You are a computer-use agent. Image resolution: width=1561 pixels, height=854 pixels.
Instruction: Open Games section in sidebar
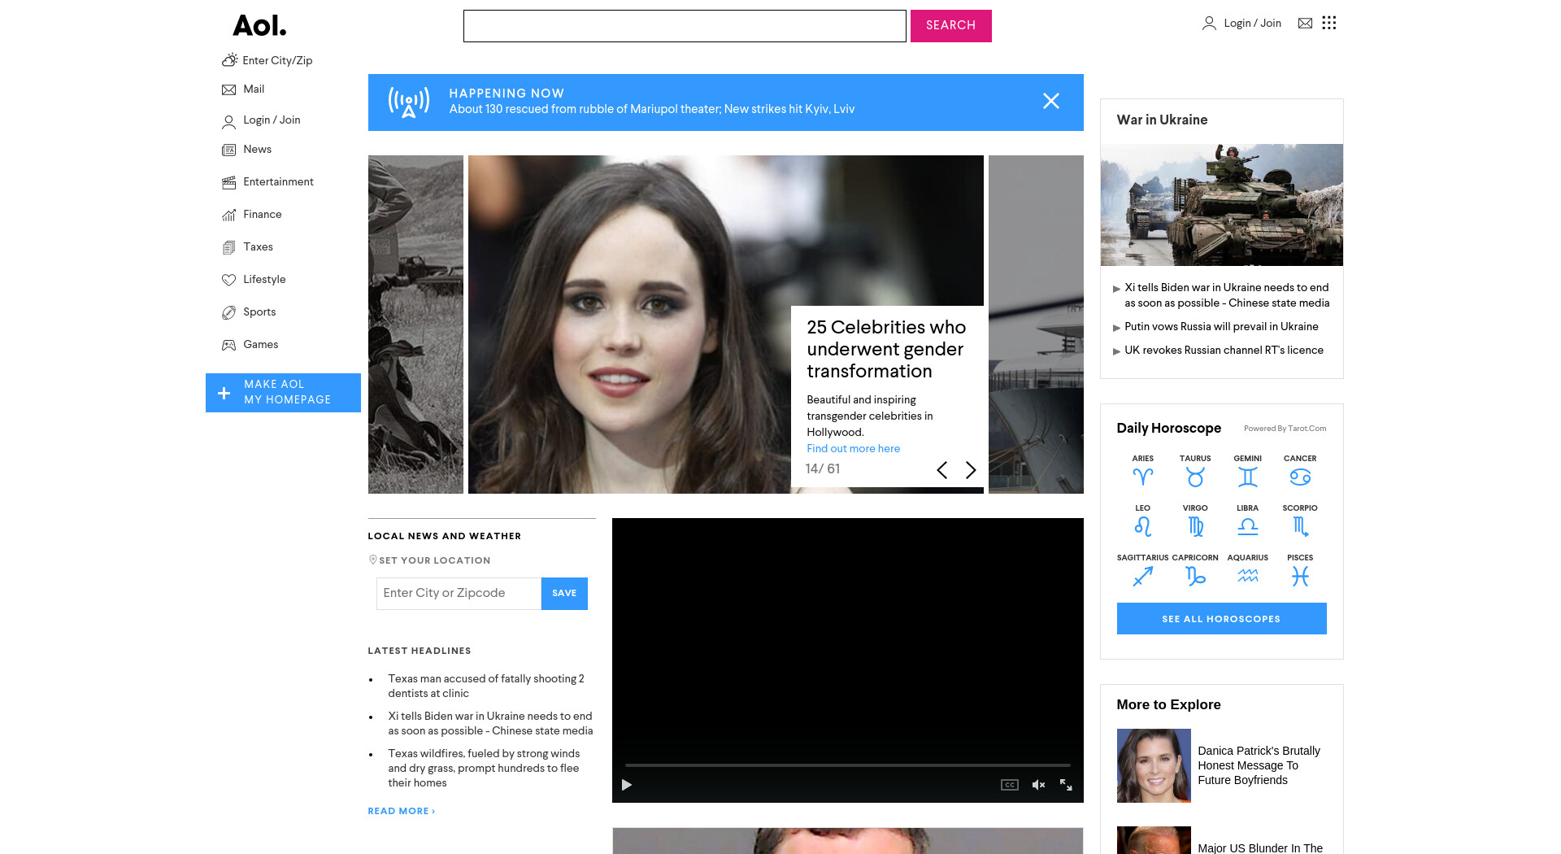[250, 345]
